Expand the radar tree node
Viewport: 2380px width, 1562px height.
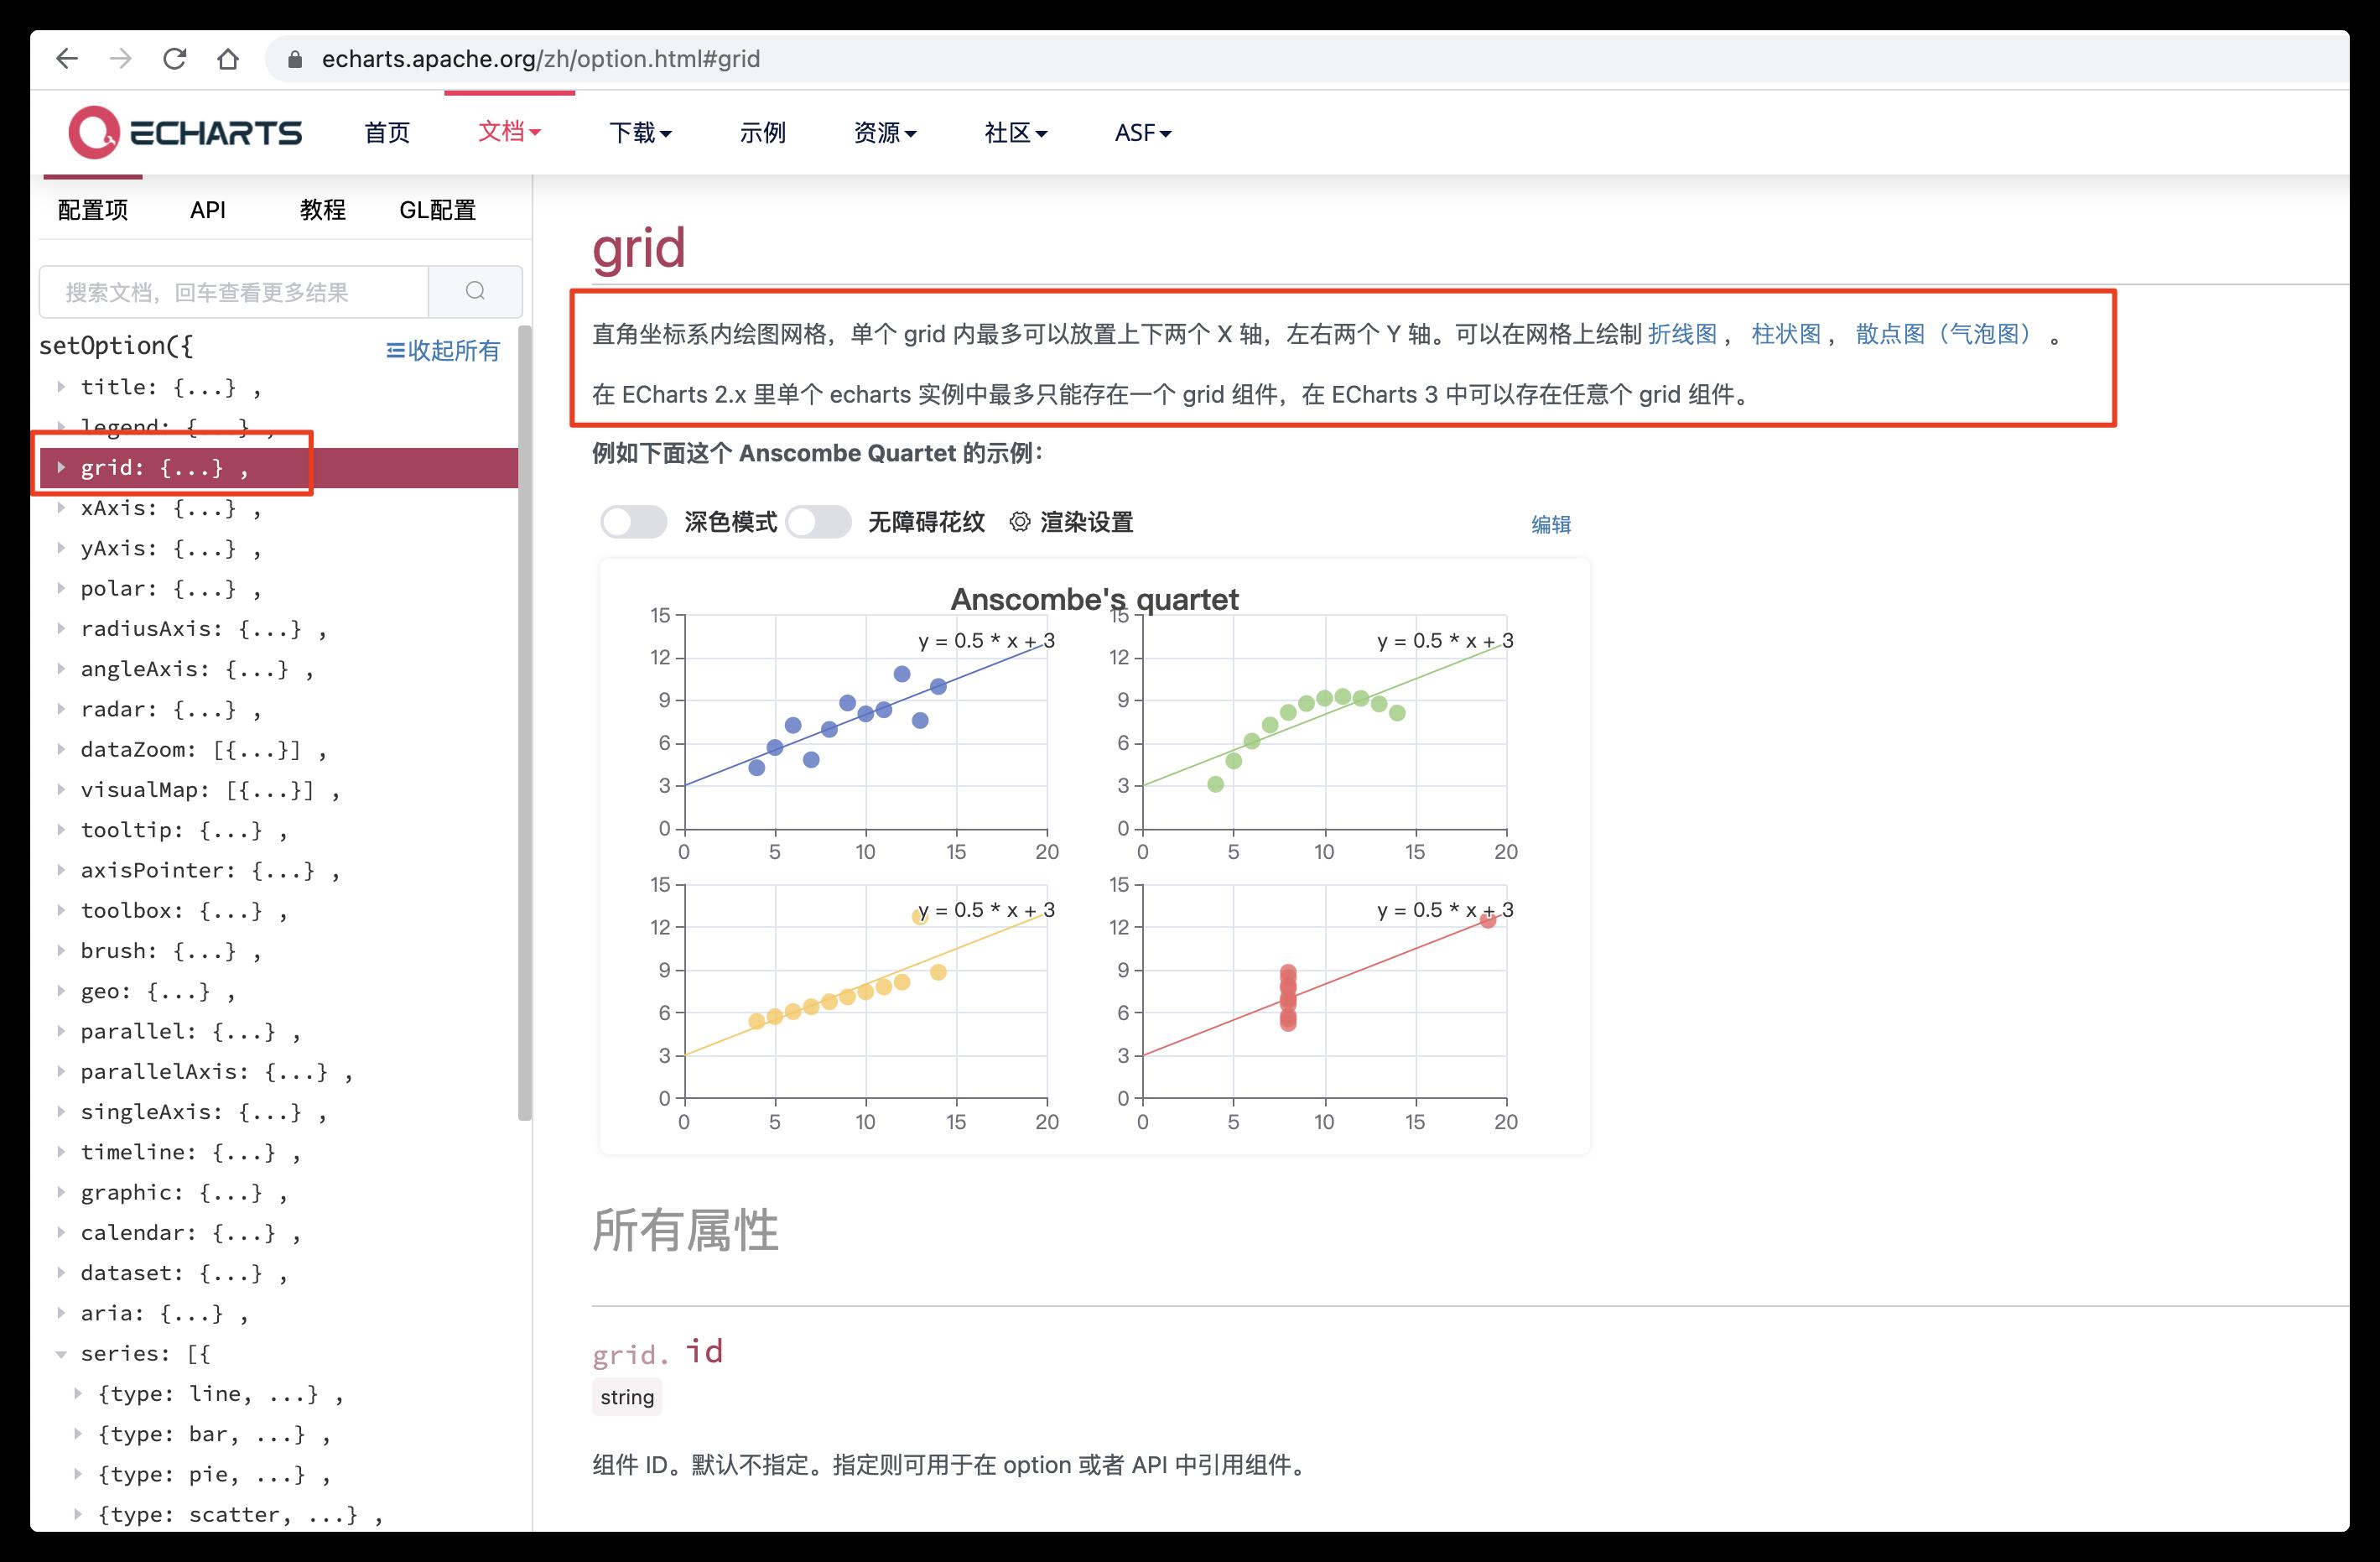61,708
